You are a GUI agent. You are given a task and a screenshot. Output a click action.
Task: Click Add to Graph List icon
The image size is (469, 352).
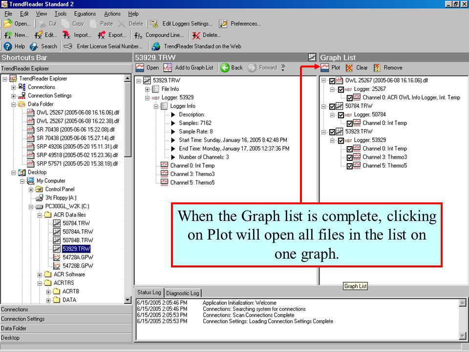pos(168,67)
